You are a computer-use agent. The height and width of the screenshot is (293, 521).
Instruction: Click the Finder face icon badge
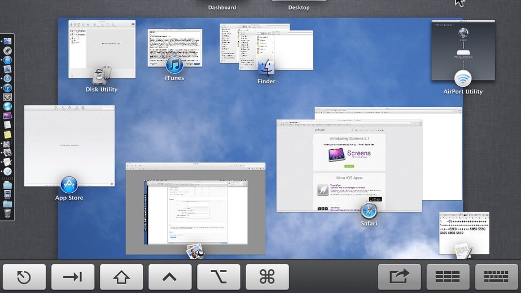(266, 68)
